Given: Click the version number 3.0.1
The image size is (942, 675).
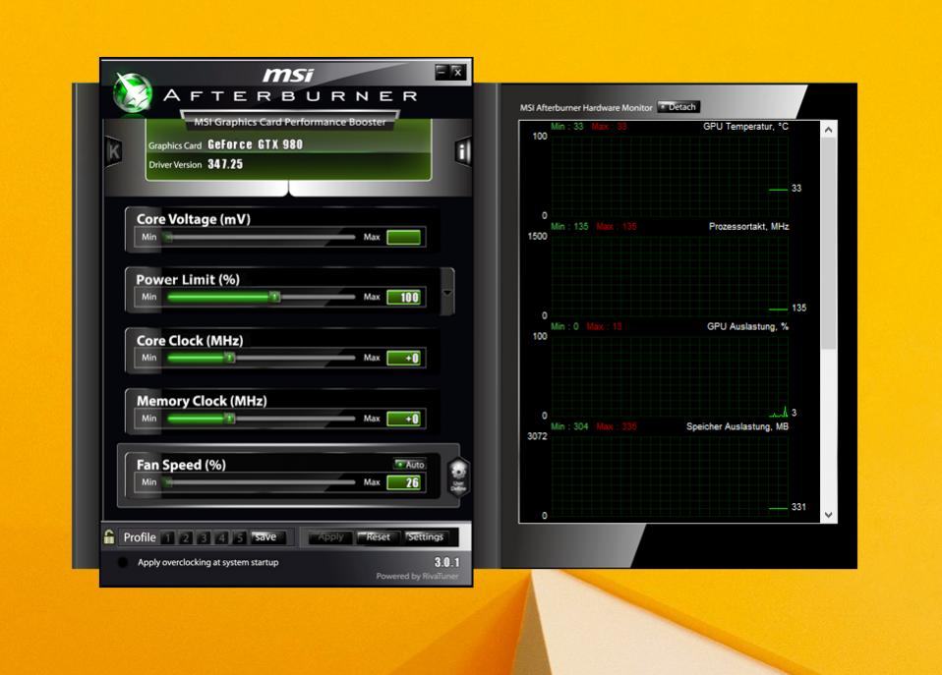Looking at the screenshot, I should tap(447, 562).
